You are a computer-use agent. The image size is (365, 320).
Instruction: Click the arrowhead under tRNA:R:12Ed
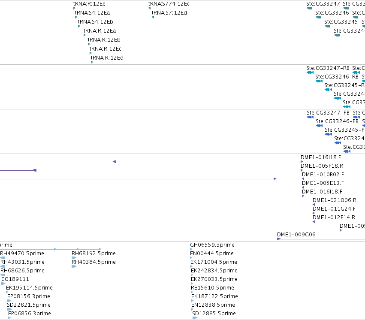(92, 62)
